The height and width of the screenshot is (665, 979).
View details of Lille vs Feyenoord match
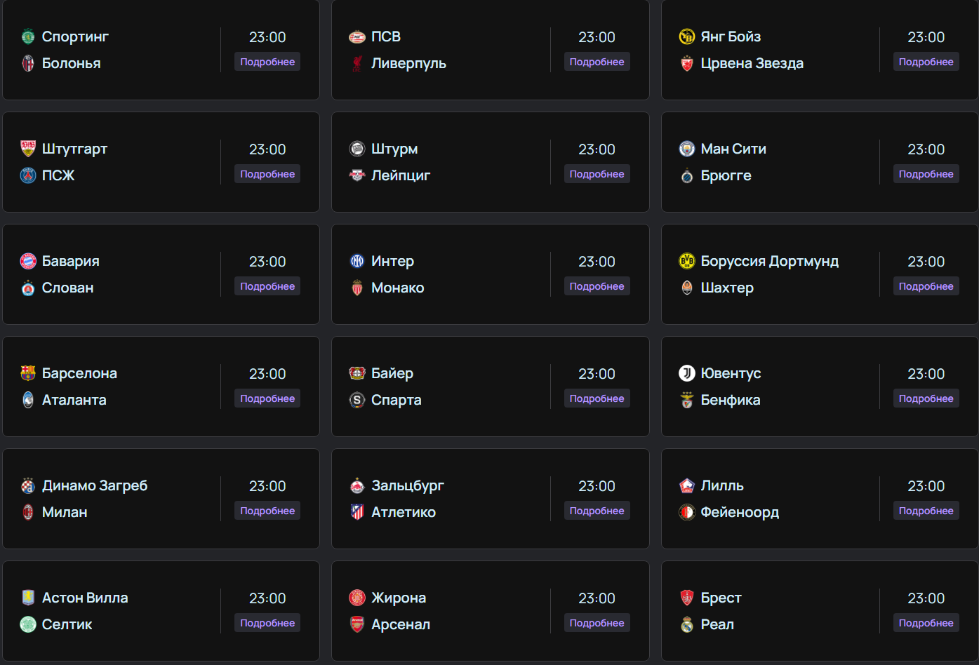pos(926,511)
